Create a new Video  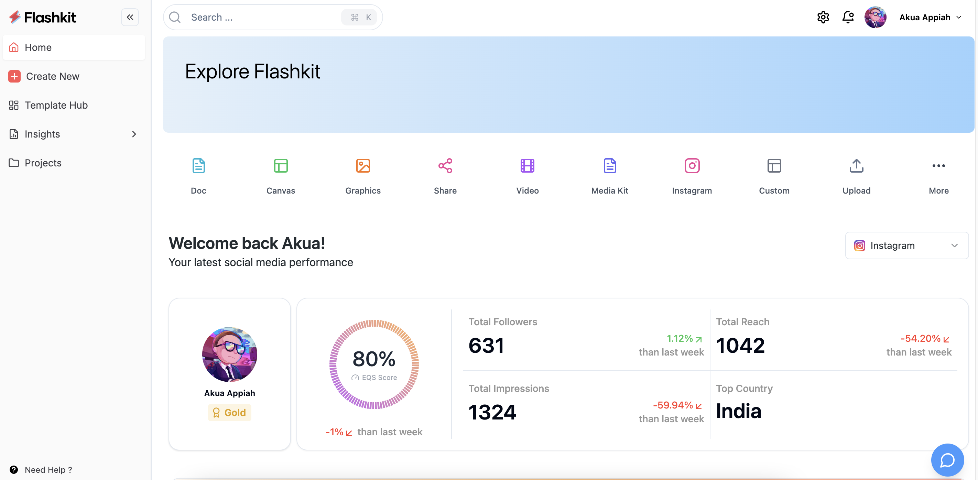528,177
